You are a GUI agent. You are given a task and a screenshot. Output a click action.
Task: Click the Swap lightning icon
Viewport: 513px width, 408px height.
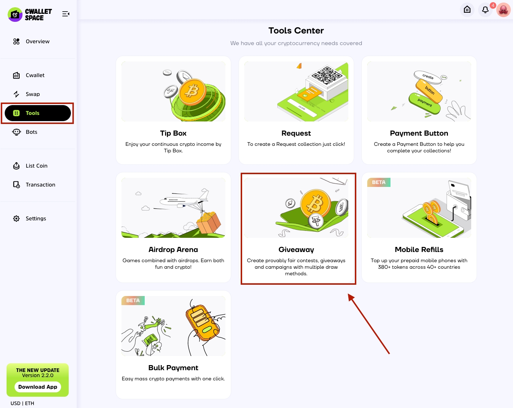pyautogui.click(x=16, y=94)
